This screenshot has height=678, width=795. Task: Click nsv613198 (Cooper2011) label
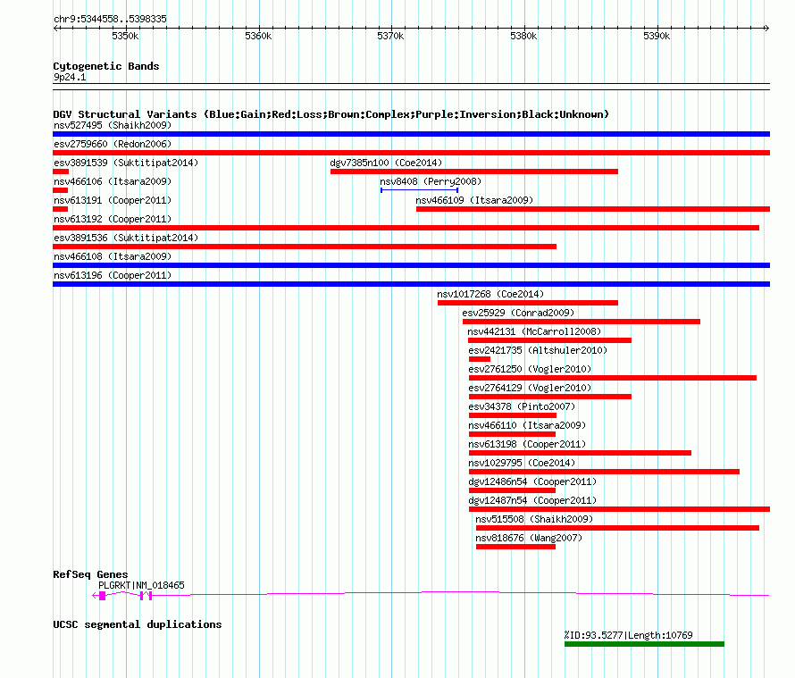click(527, 444)
